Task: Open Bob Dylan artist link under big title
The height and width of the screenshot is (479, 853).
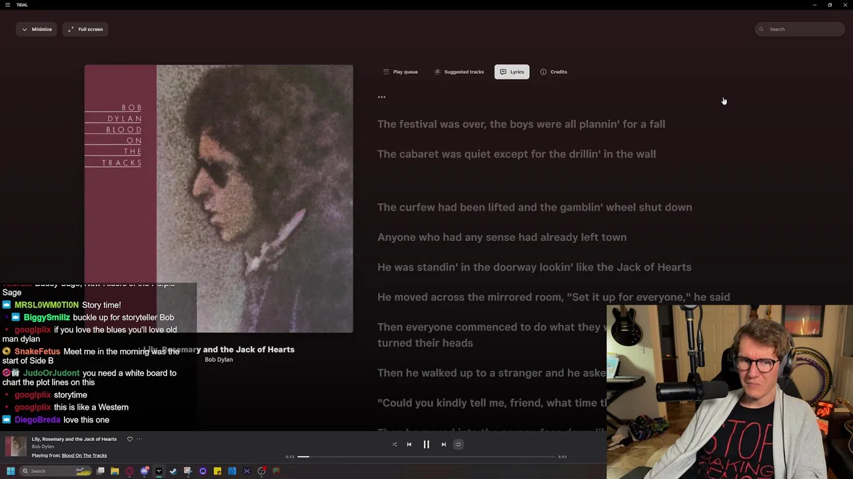Action: [x=219, y=360]
